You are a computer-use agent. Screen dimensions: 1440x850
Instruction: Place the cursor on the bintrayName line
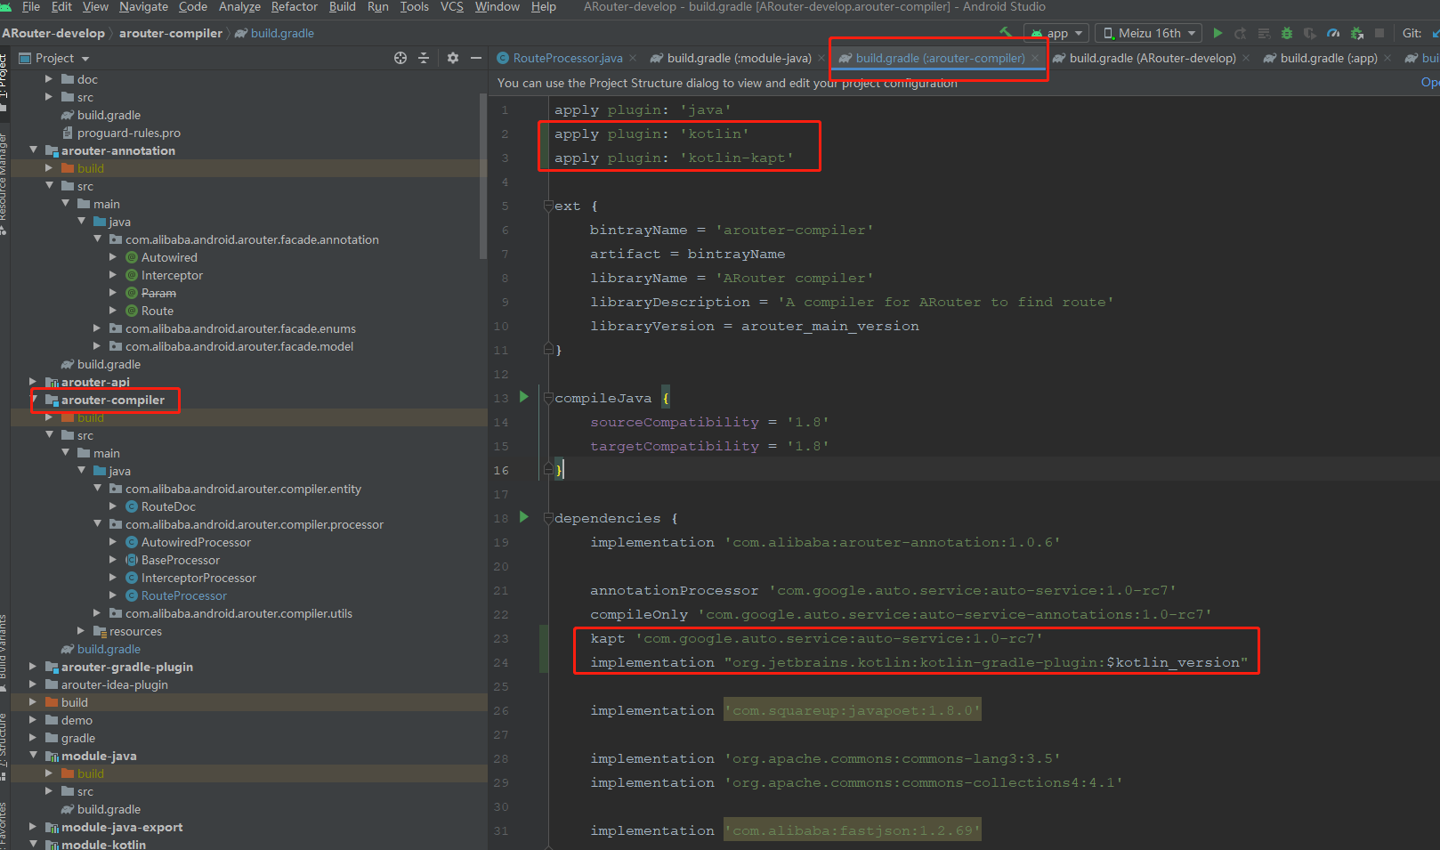click(732, 230)
